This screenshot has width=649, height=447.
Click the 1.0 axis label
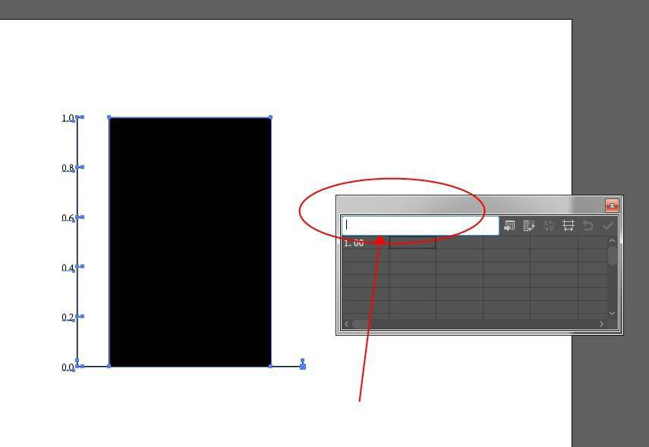click(x=68, y=118)
